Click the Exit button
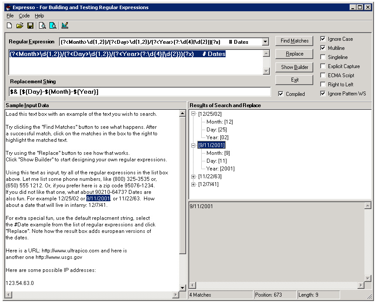The width and height of the screenshot is (377, 304). 294,80
